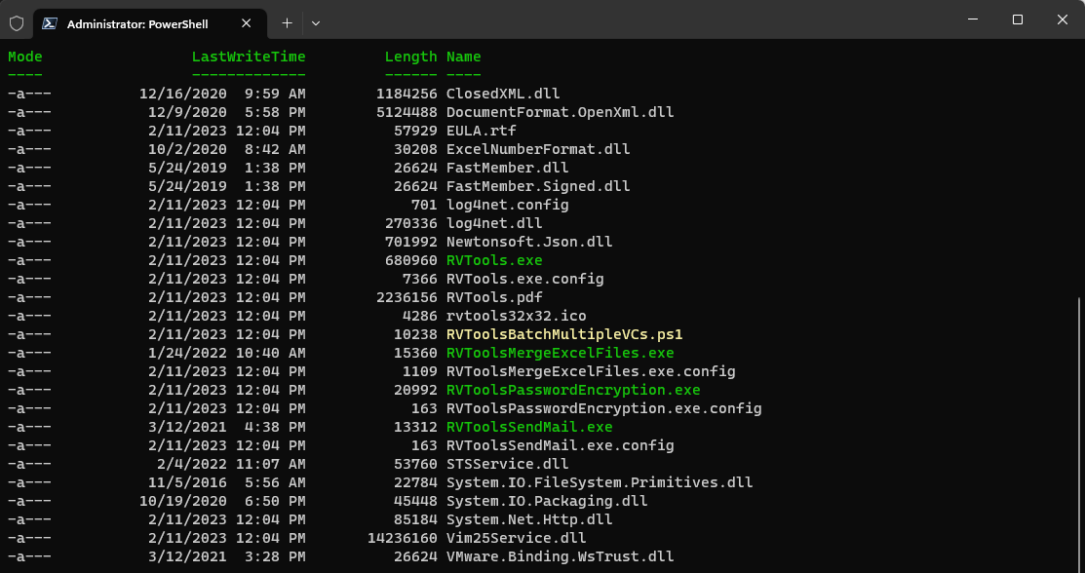Image resolution: width=1085 pixels, height=573 pixels.
Task: Open a new tab with the plus button
Action: point(288,23)
